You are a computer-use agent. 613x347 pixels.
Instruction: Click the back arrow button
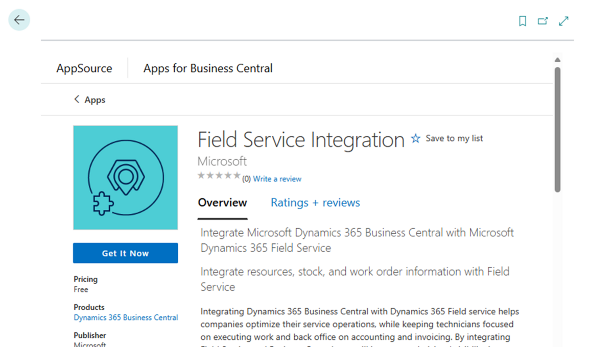(x=19, y=20)
